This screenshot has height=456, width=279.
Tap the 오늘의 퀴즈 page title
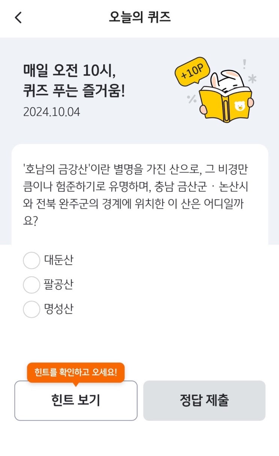coord(140,17)
